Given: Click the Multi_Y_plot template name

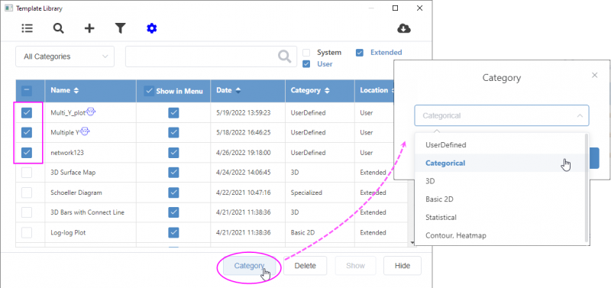Looking at the screenshot, I should click(x=68, y=113).
